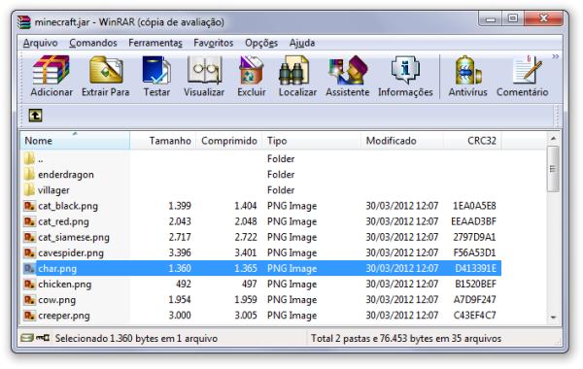Screen dimensions: 583x369
Task: Open the Opções menu
Action: 261,43
